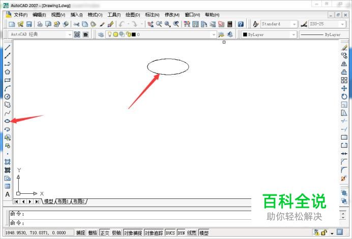Toggle 对象追踪 object tracking
This screenshot has width=352, height=239.
[154, 233]
